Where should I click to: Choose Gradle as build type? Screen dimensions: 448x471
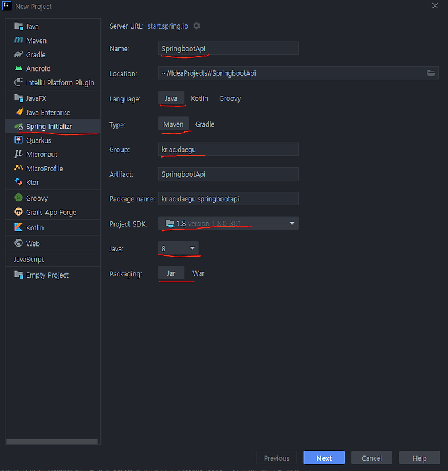coord(205,124)
